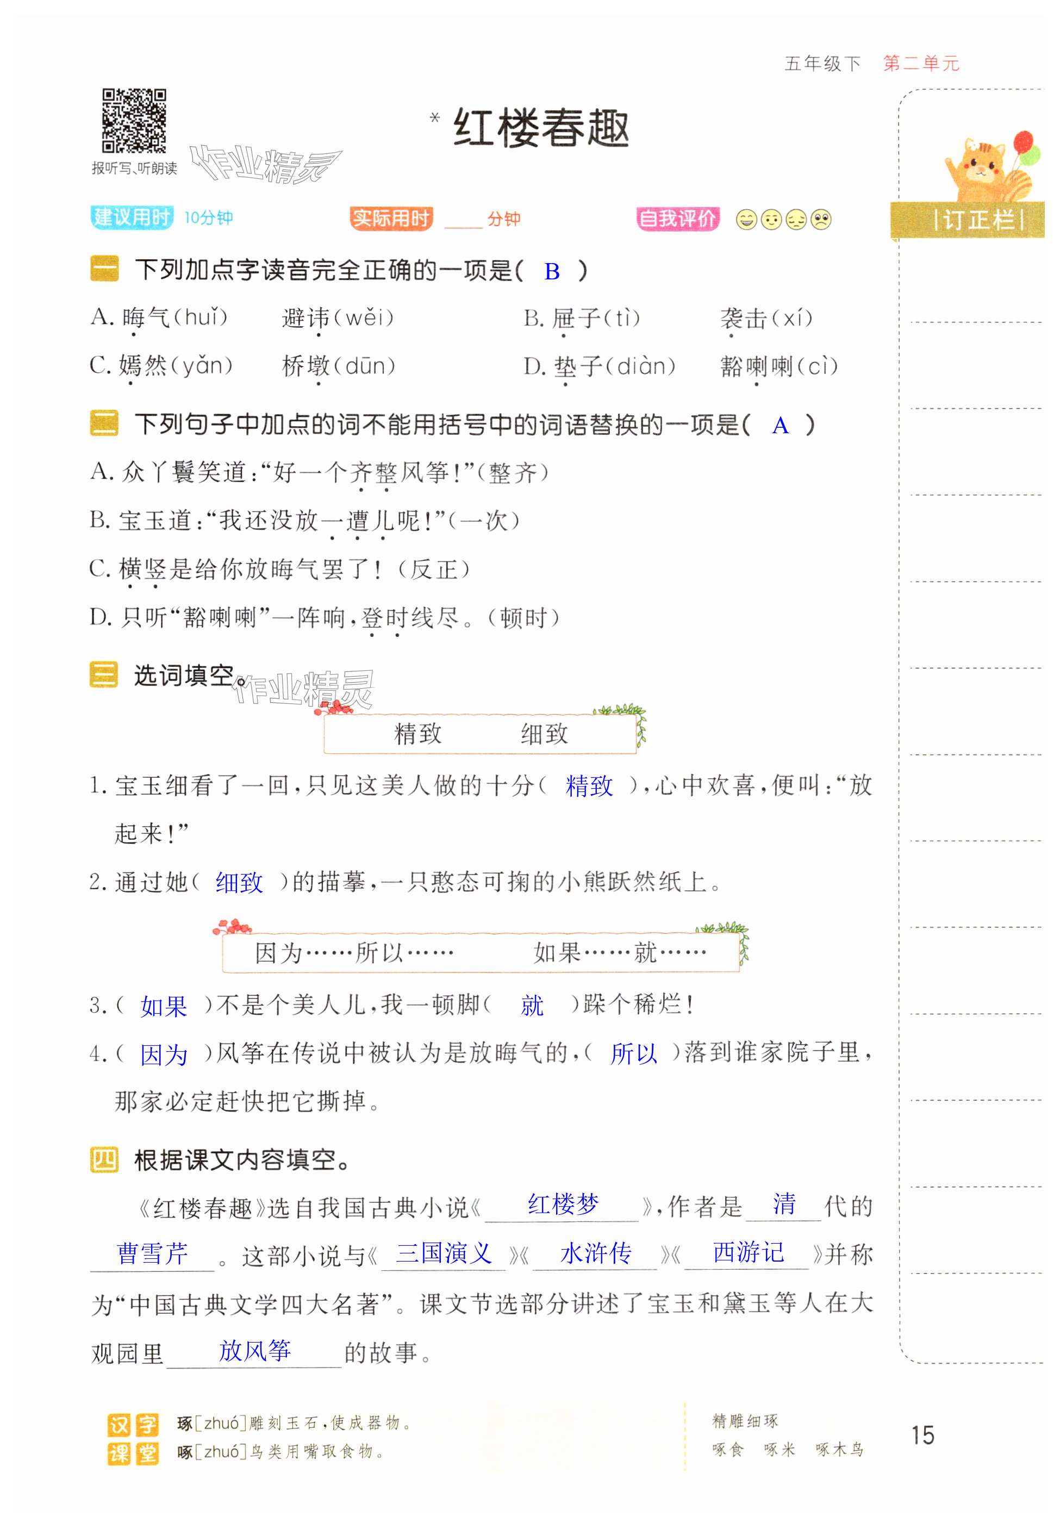Screen dimensions: 1060x1529
Task: Click the blank containing 红楼梦 answer
Action: (562, 1206)
